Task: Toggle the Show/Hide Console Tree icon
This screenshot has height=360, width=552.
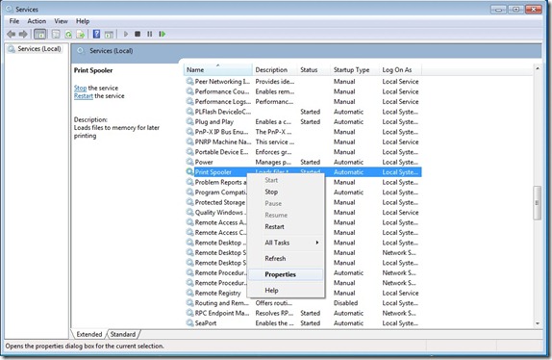Action: tap(39, 34)
